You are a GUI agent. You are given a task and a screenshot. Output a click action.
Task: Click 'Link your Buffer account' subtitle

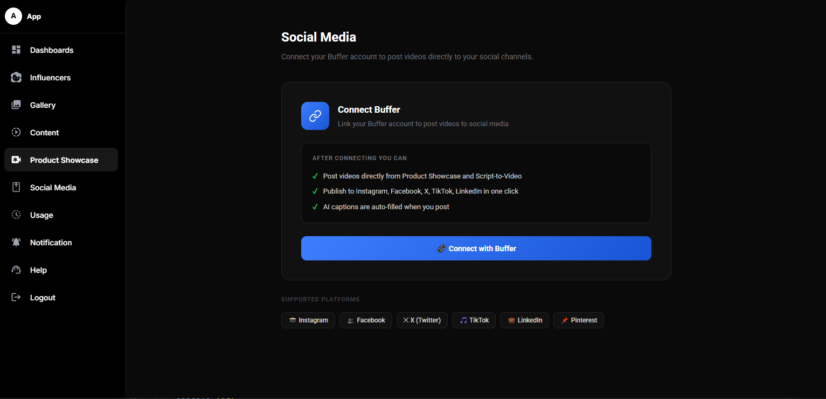[x=423, y=124]
